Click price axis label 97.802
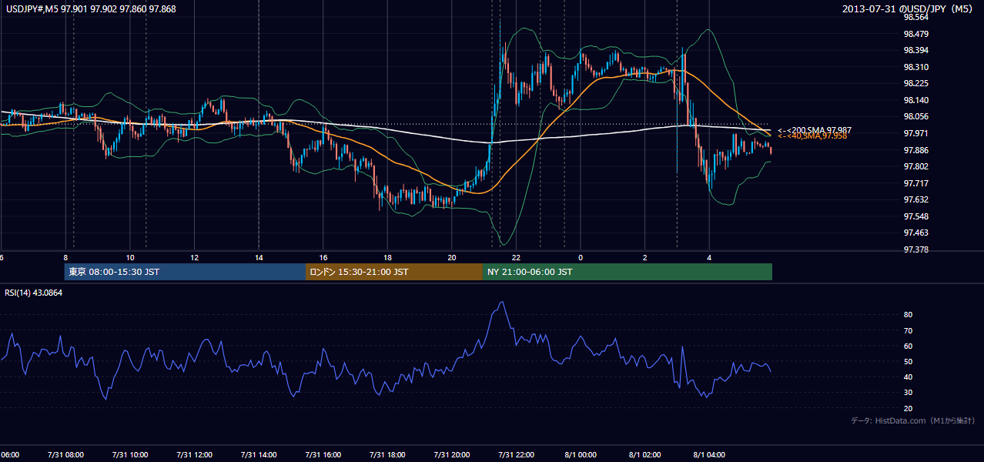The image size is (984, 462). [915, 166]
